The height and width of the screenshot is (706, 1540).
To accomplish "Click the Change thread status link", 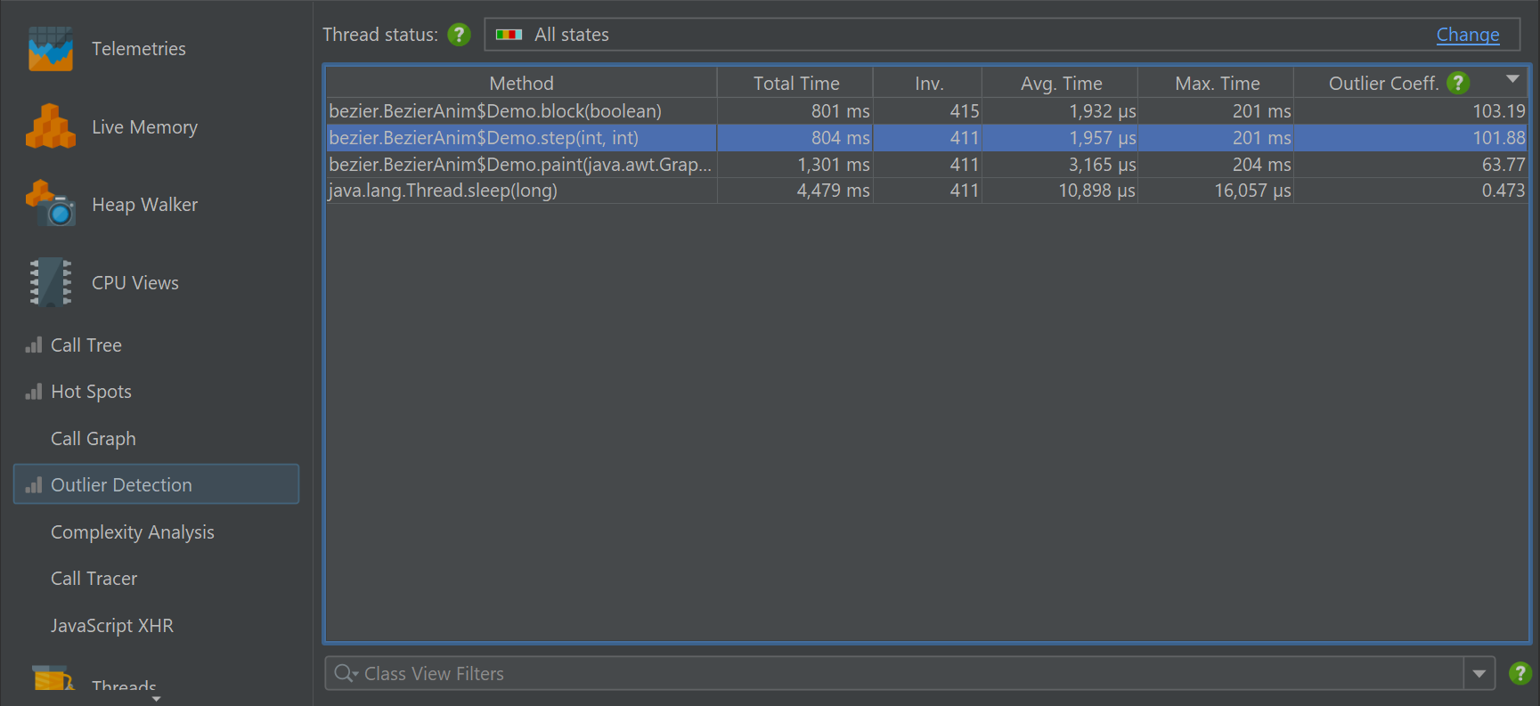I will [x=1468, y=35].
